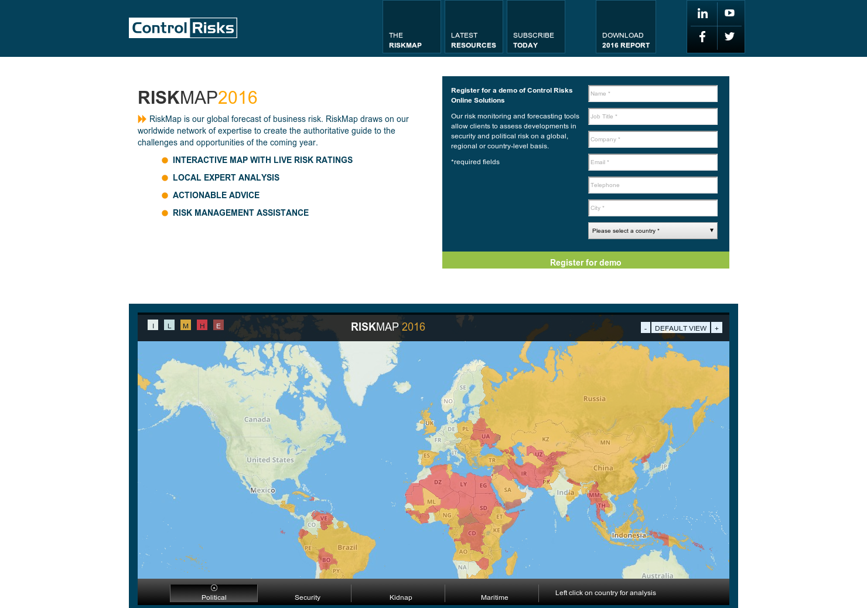
Task: Toggle the Insignificant risk level filter 'I'
Action: (x=153, y=325)
